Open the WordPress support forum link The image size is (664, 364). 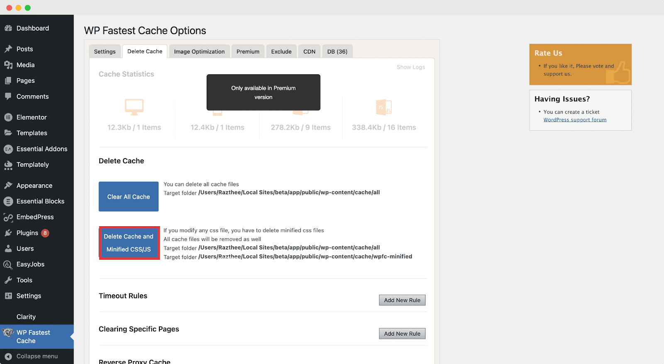[575, 120]
